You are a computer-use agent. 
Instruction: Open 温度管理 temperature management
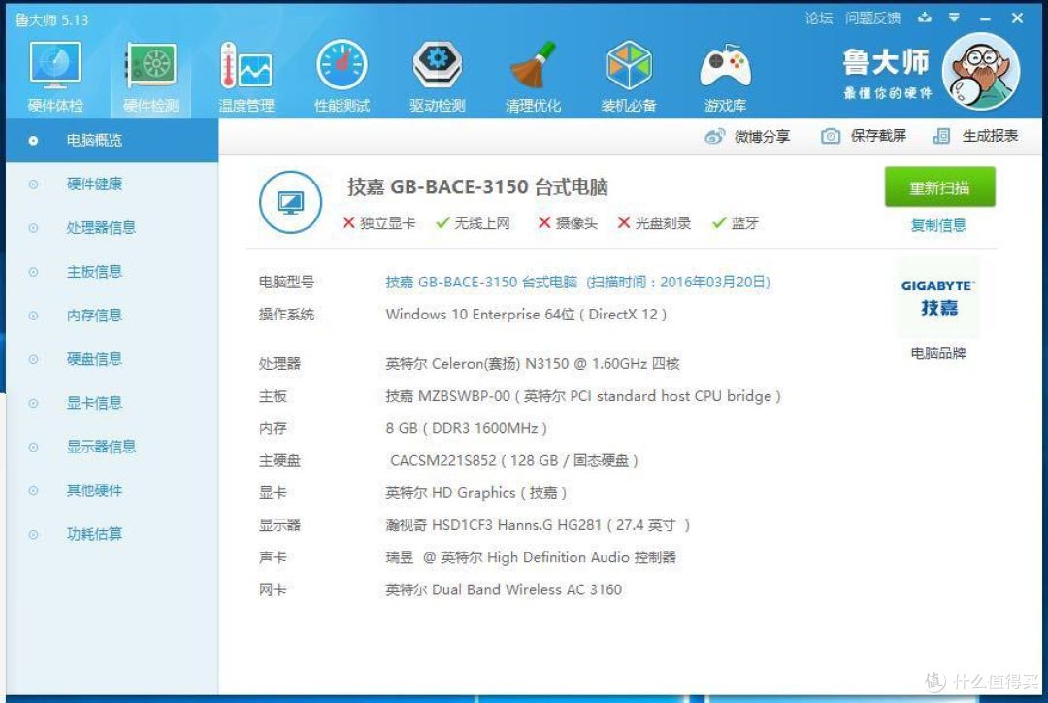click(x=246, y=77)
